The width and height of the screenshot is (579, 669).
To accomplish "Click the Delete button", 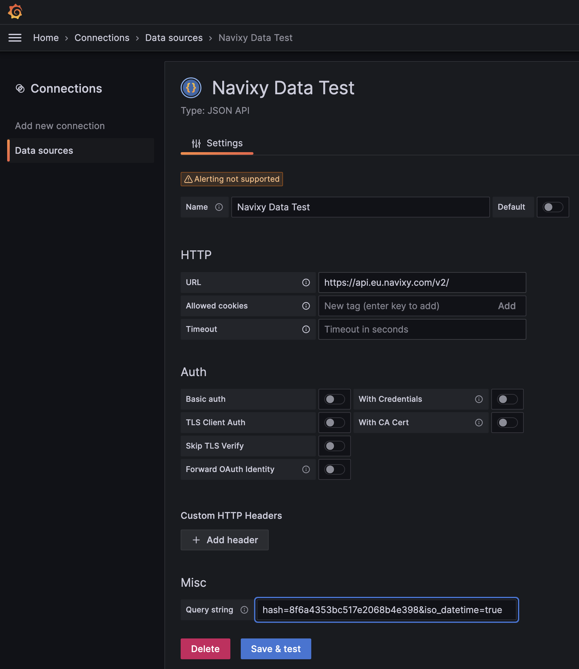I will (x=205, y=649).
